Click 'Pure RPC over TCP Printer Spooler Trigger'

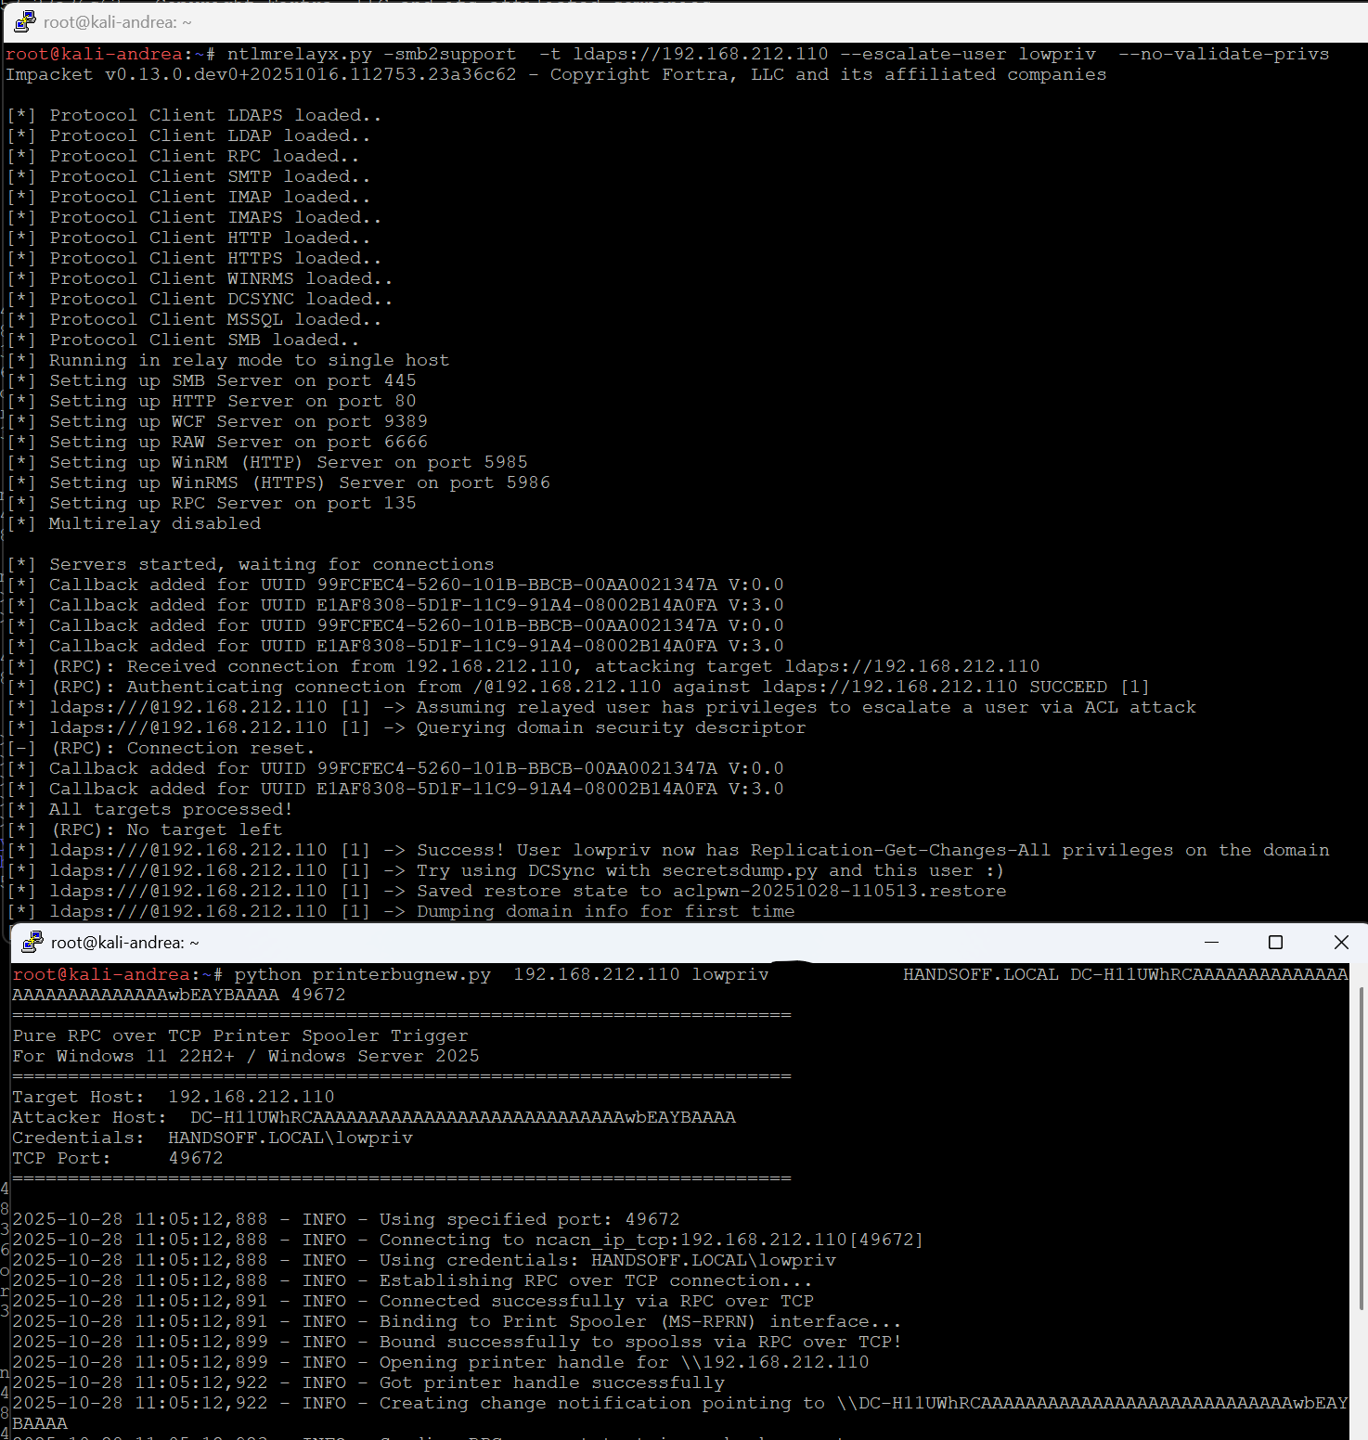240,1035
